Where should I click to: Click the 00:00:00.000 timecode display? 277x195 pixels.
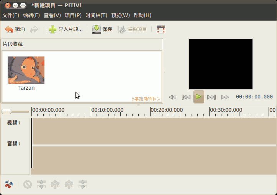click(x=254, y=97)
